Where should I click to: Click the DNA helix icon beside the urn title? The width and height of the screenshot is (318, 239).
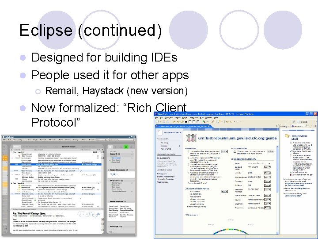(x=191, y=138)
